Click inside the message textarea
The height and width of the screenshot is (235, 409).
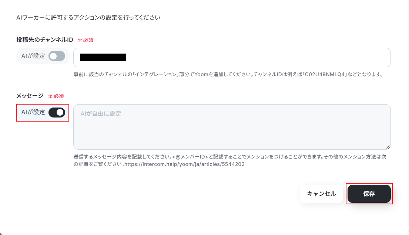coord(232,127)
